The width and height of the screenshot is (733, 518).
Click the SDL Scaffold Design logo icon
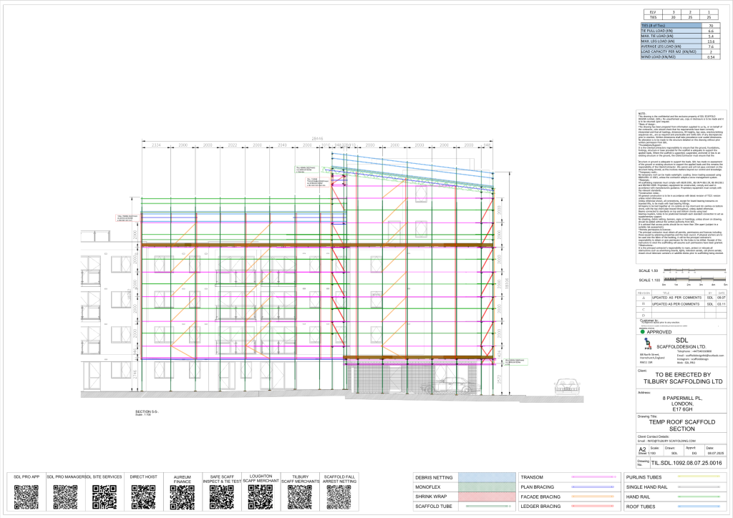coord(647,343)
